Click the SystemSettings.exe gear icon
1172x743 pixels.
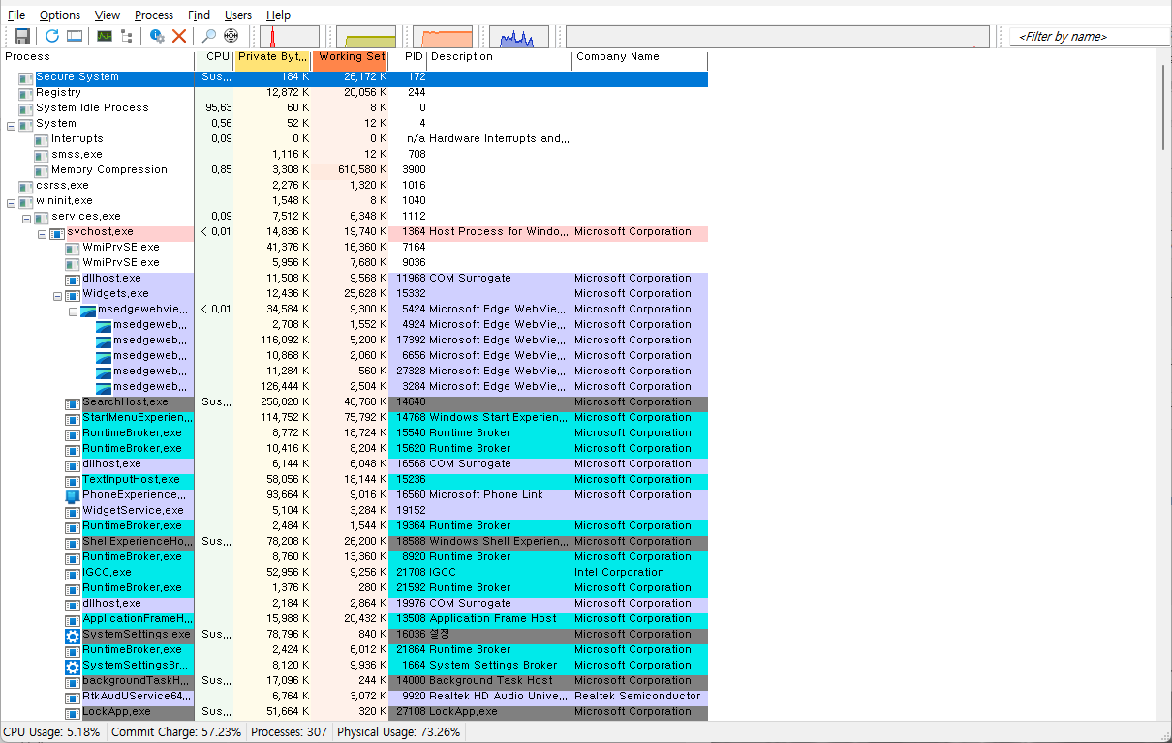pos(73,636)
